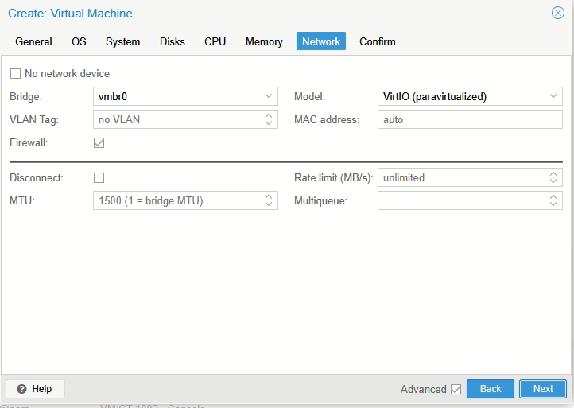Toggle the No network device checkbox
Viewport: 574px width, 408px height.
(x=16, y=74)
